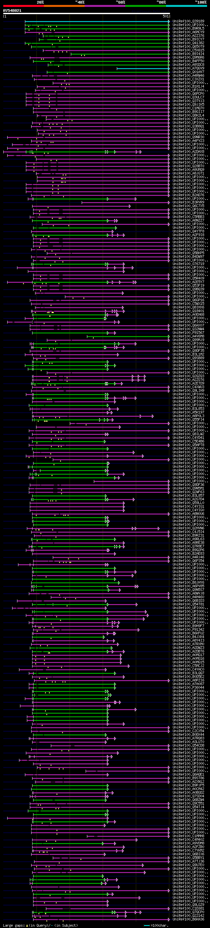The width and height of the screenshot is (210, 928).
Task: Click the cyan alignment bar for UniRef100_Q39189
Action: pos(97,22)
